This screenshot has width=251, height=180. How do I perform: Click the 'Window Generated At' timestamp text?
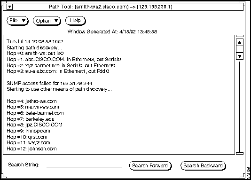[112, 31]
